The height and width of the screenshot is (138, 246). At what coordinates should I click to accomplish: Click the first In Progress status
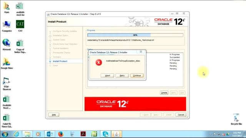[x=175, y=54]
